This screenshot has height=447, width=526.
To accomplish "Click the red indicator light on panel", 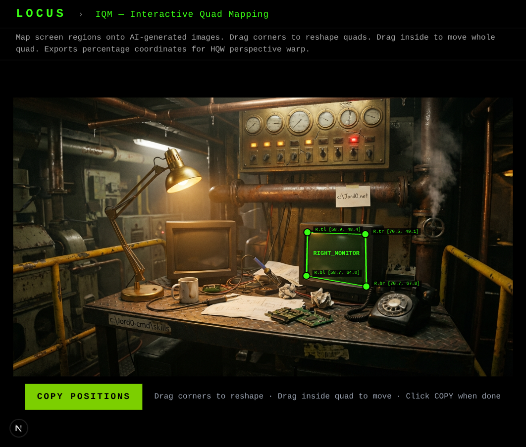I will tap(354, 140).
